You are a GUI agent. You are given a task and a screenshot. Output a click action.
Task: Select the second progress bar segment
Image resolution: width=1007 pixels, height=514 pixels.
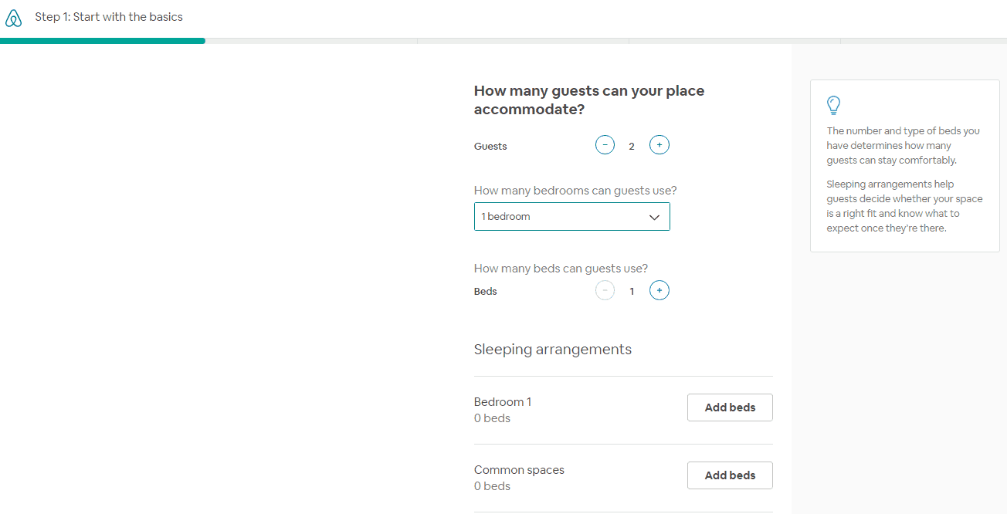tap(523, 41)
